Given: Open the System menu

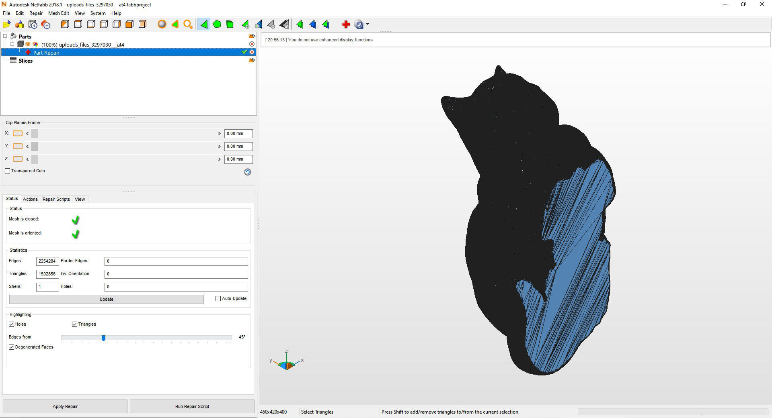Looking at the screenshot, I should click(x=98, y=13).
